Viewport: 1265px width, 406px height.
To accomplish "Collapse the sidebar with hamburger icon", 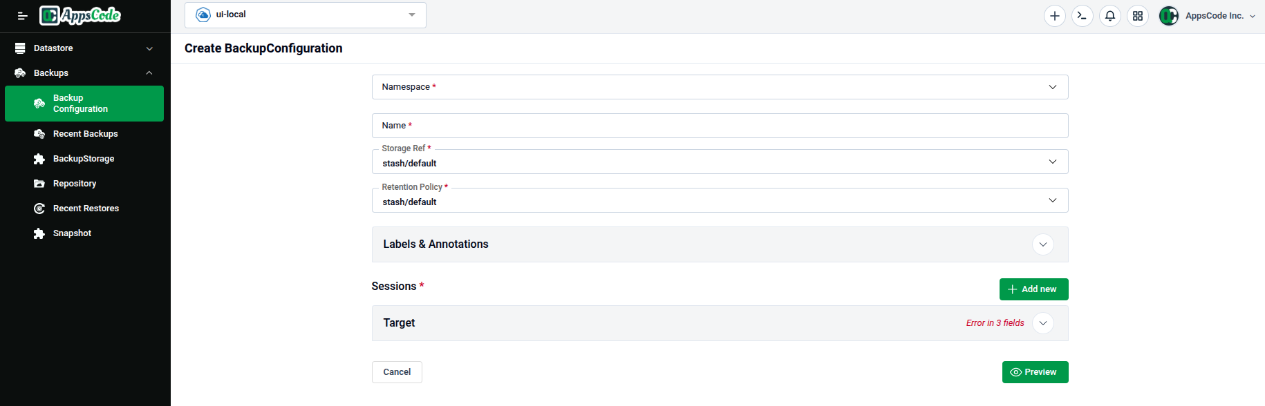I will (x=22, y=16).
